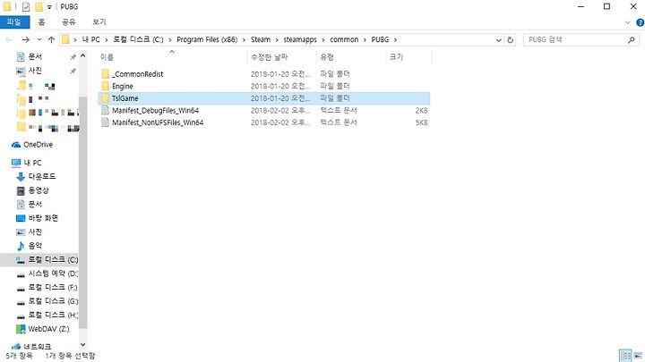645x362 pixels.
Task: Click the common breadcrumb
Action: tap(344, 39)
